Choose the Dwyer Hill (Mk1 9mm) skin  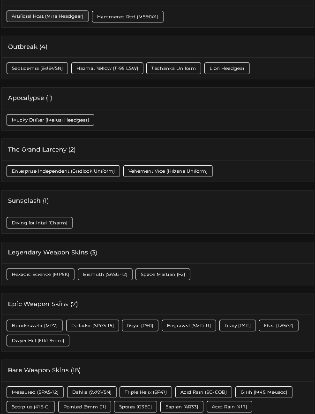pyautogui.click(x=38, y=341)
